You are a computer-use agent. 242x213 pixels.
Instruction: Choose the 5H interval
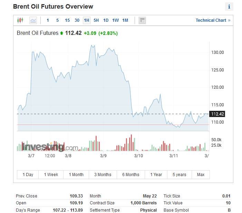point(96,20)
